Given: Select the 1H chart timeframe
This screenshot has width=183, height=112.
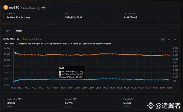Looking at the screenshot, I should point(162,40).
